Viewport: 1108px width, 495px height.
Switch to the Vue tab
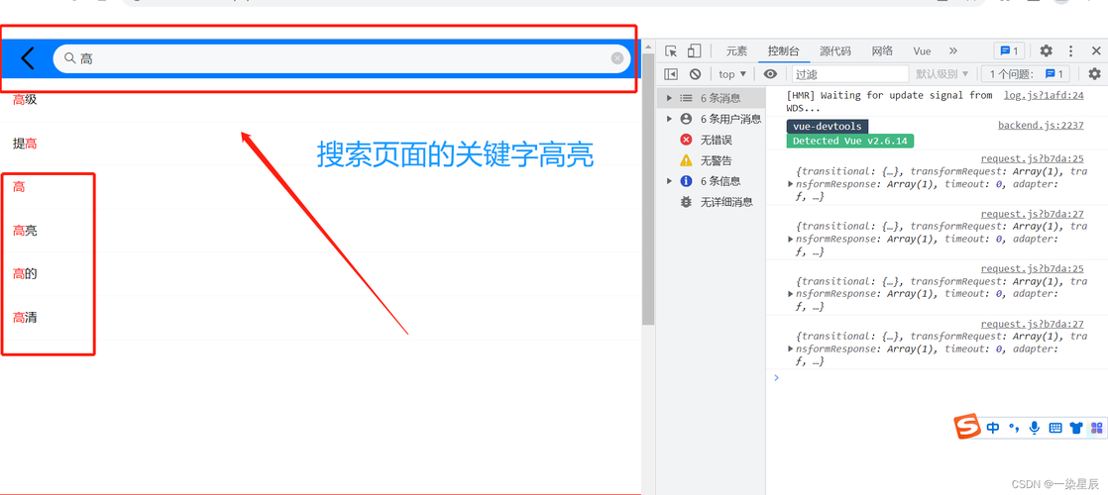point(922,50)
